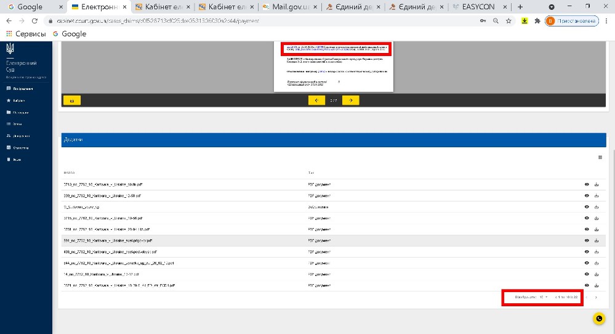Download the file starting with 3671
This screenshot has height=334, width=615.
tap(597, 285)
